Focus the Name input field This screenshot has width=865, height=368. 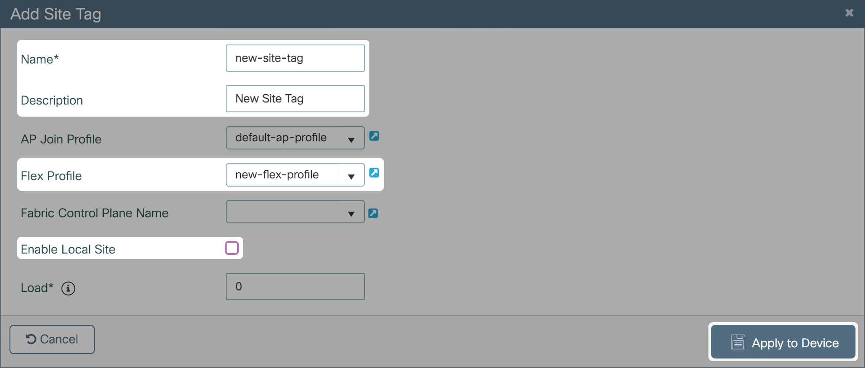(x=295, y=58)
